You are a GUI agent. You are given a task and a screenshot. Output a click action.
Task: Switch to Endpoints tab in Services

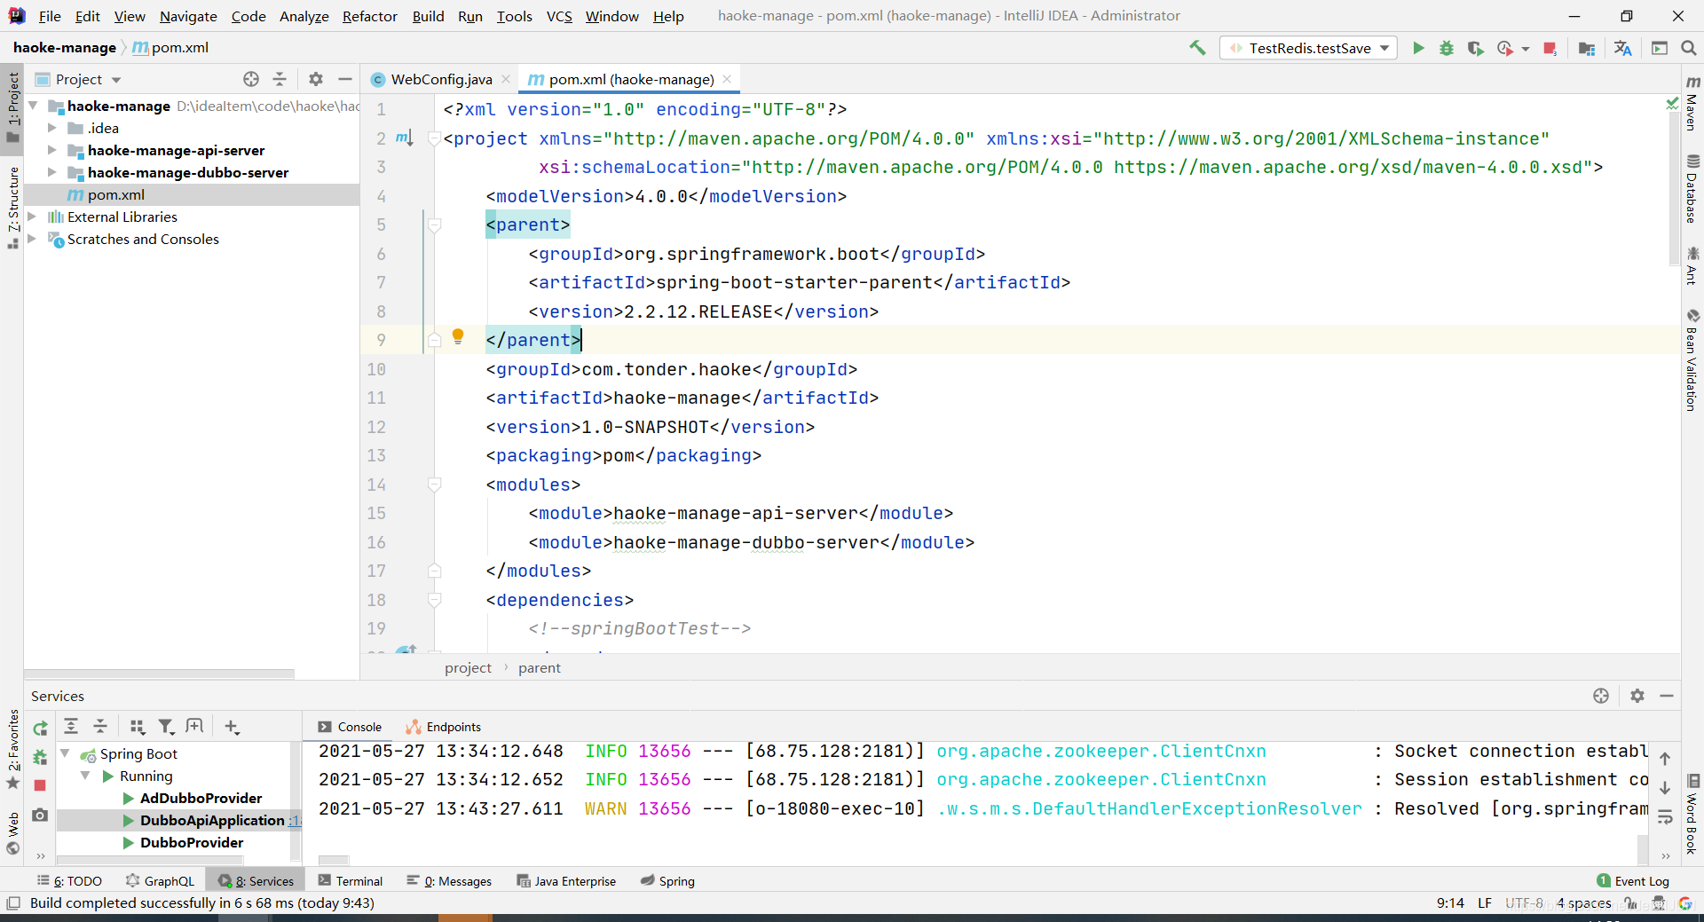tap(444, 727)
